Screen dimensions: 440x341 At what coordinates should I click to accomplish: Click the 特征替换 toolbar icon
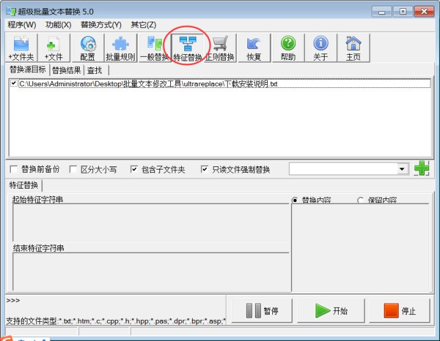[187, 48]
